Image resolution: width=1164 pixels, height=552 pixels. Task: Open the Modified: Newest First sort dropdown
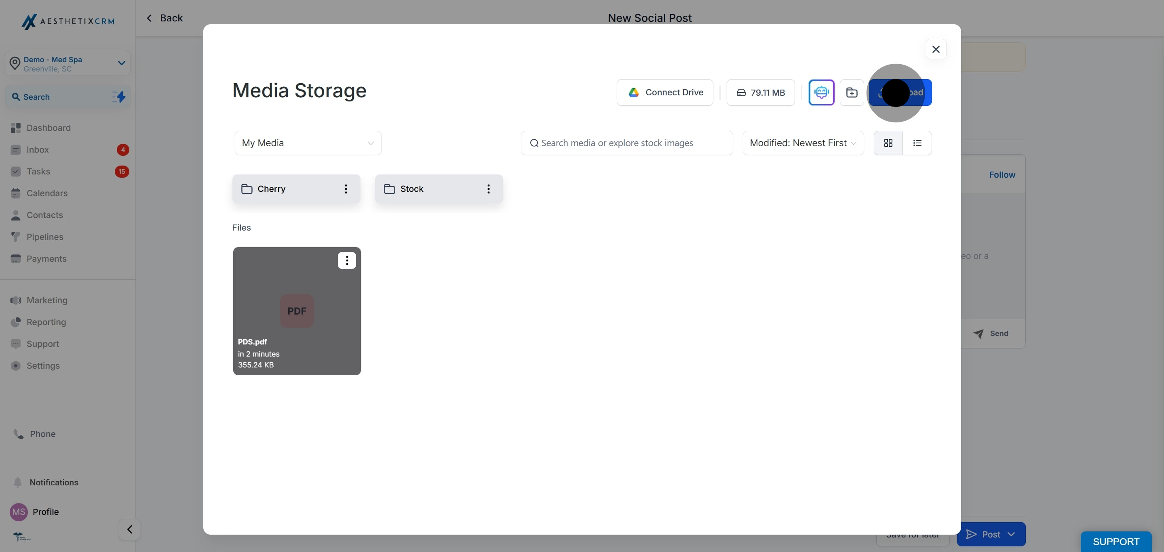click(x=803, y=143)
